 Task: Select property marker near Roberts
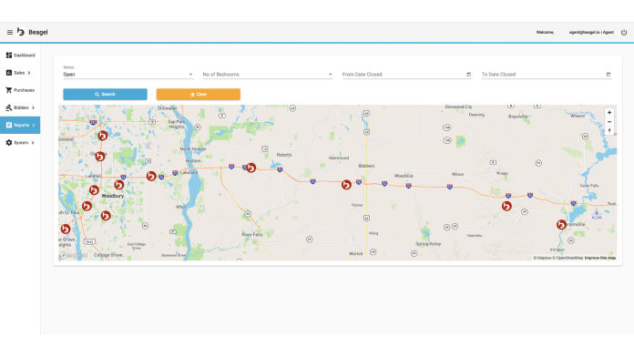click(251, 168)
